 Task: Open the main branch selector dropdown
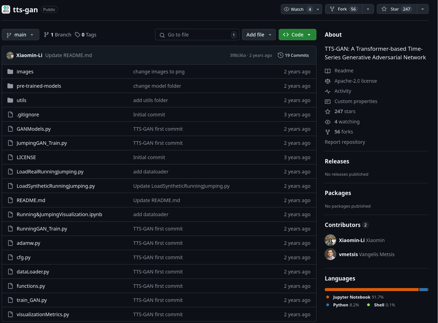point(20,35)
